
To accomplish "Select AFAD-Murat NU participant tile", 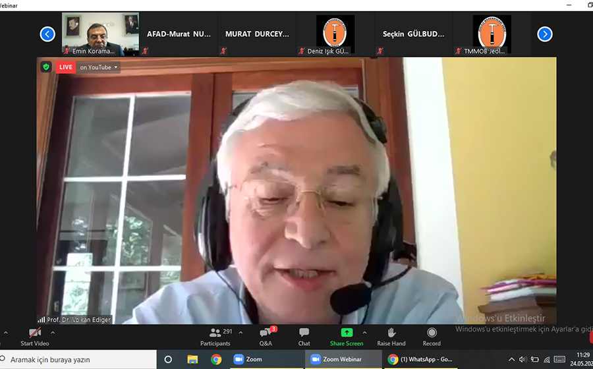I will [179, 34].
